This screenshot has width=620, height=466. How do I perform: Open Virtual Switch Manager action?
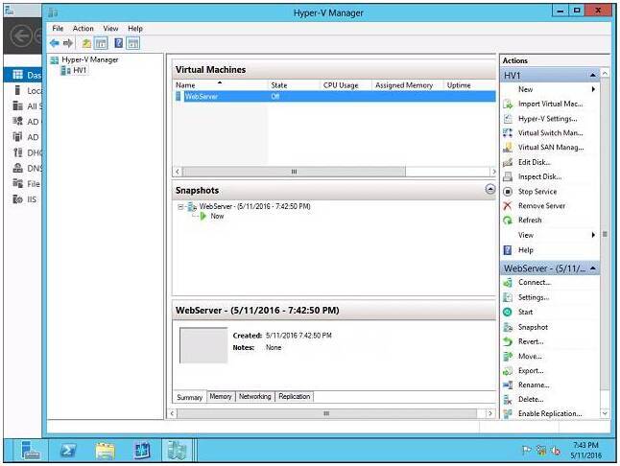point(550,133)
